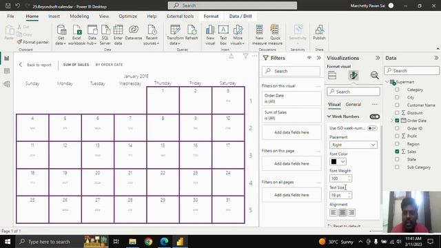The image size is (441, 248).
Task: Align week numbers left
Action: pos(334,213)
